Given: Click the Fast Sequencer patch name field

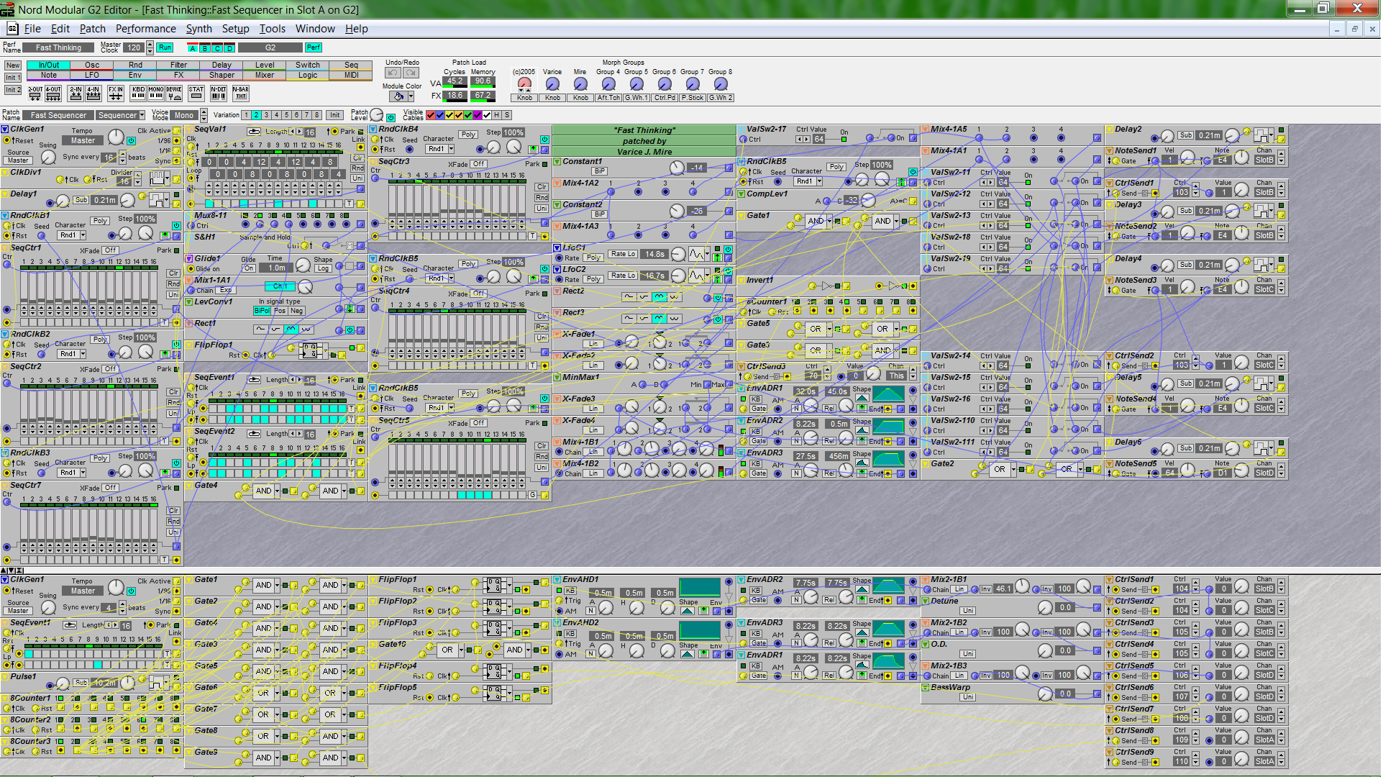Looking at the screenshot, I should tap(58, 115).
